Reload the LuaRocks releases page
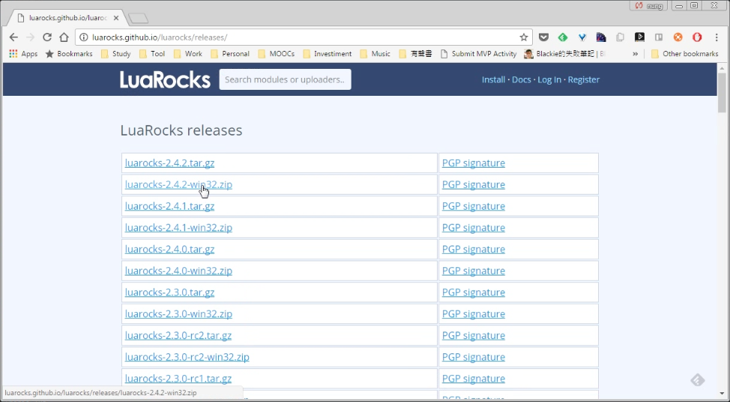730x402 pixels. (x=47, y=37)
